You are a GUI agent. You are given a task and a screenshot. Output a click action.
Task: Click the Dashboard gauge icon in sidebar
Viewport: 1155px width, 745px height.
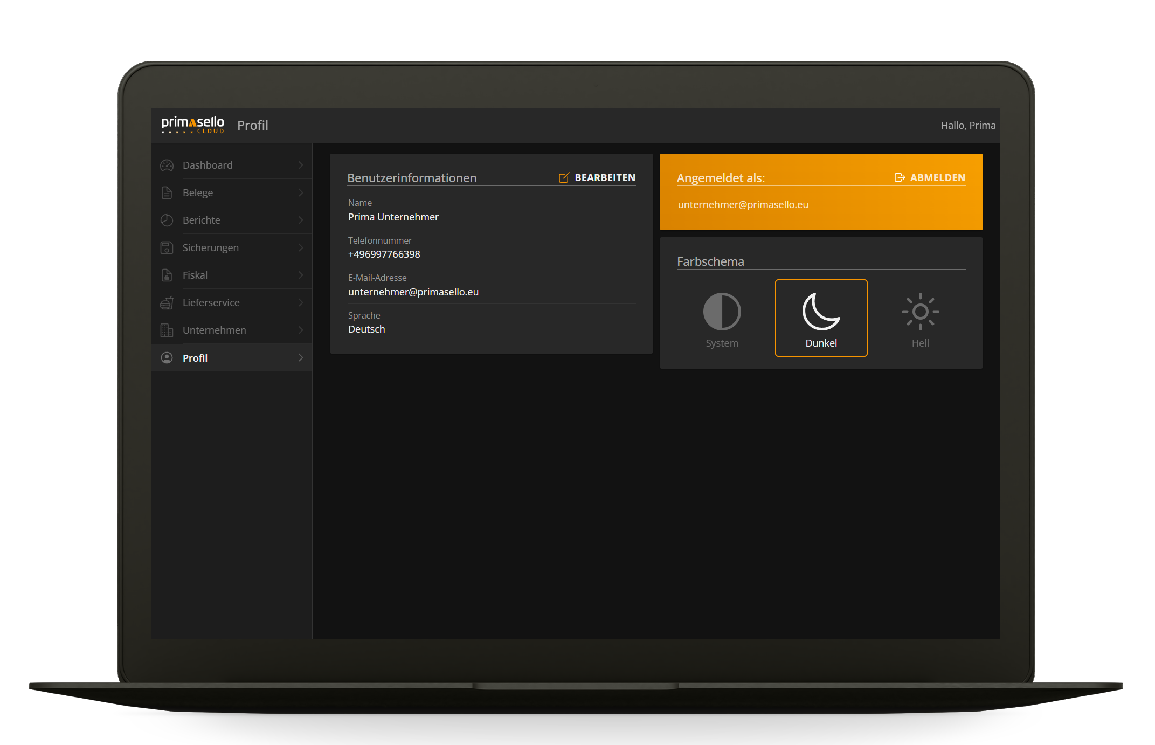point(167,165)
